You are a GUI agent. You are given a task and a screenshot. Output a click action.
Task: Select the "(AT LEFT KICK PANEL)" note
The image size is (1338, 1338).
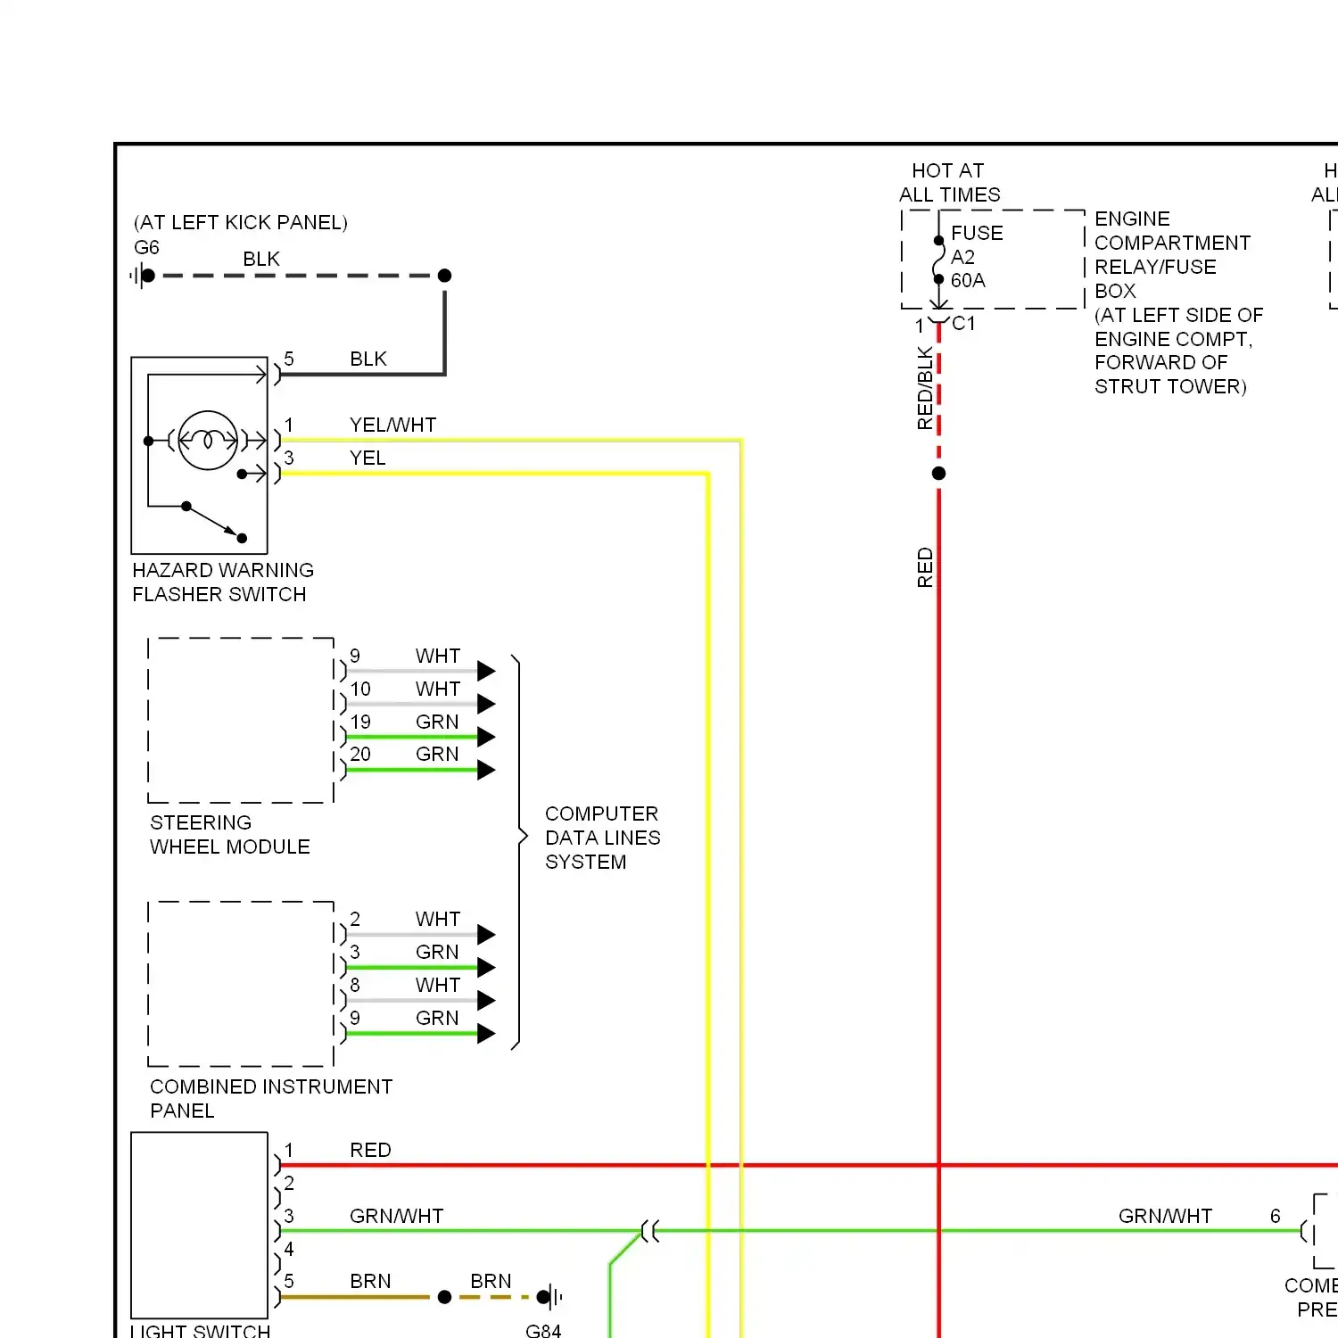pos(241,222)
